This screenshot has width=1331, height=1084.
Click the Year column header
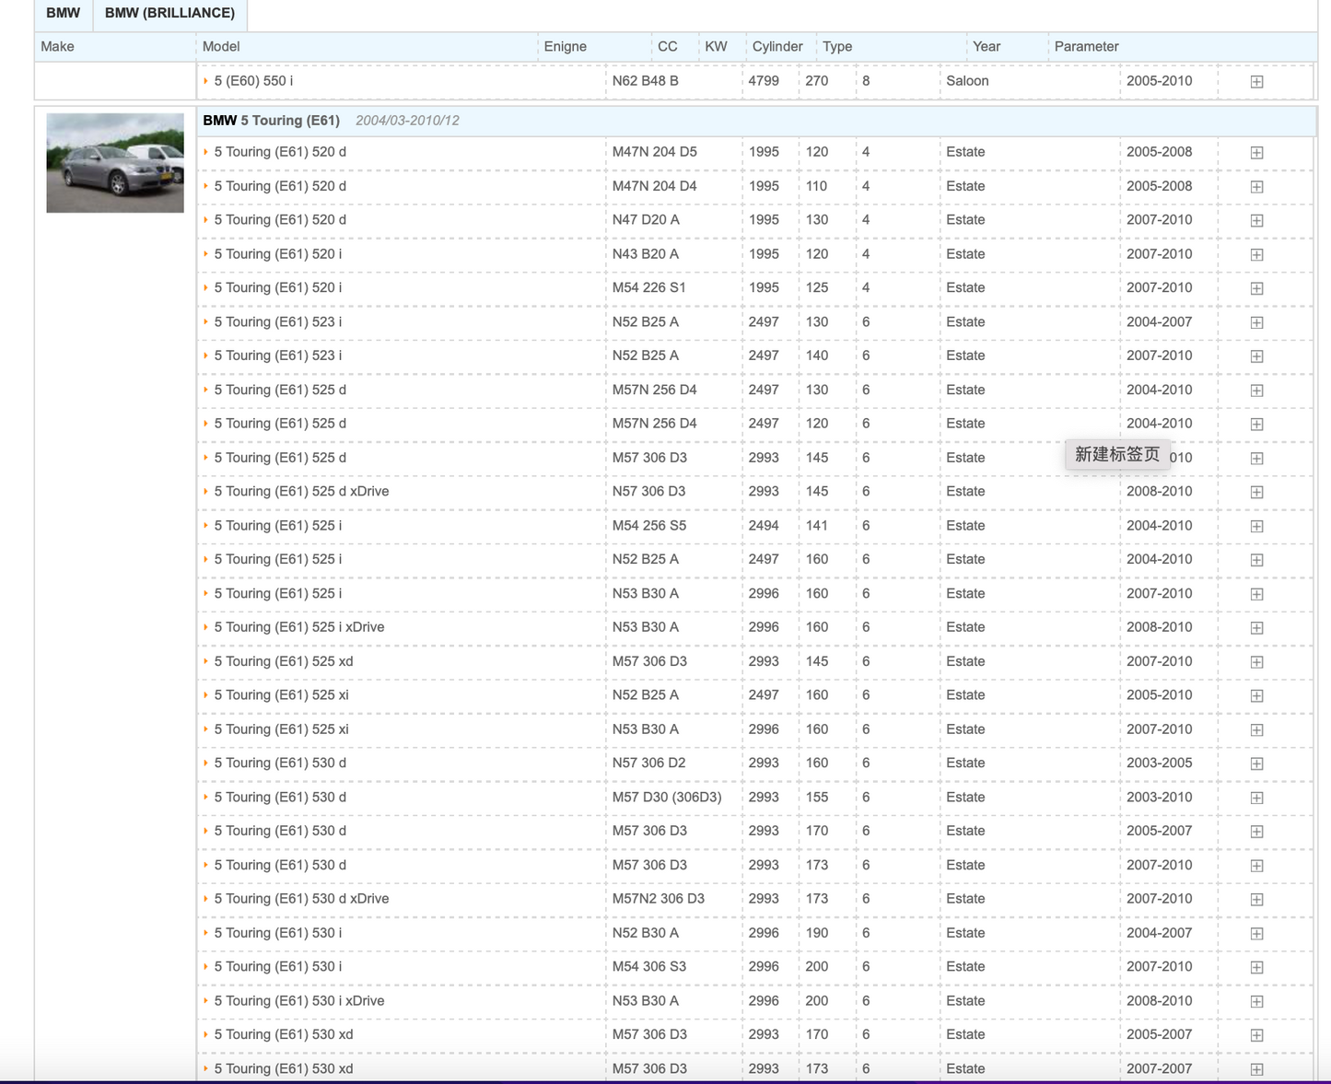click(x=987, y=47)
